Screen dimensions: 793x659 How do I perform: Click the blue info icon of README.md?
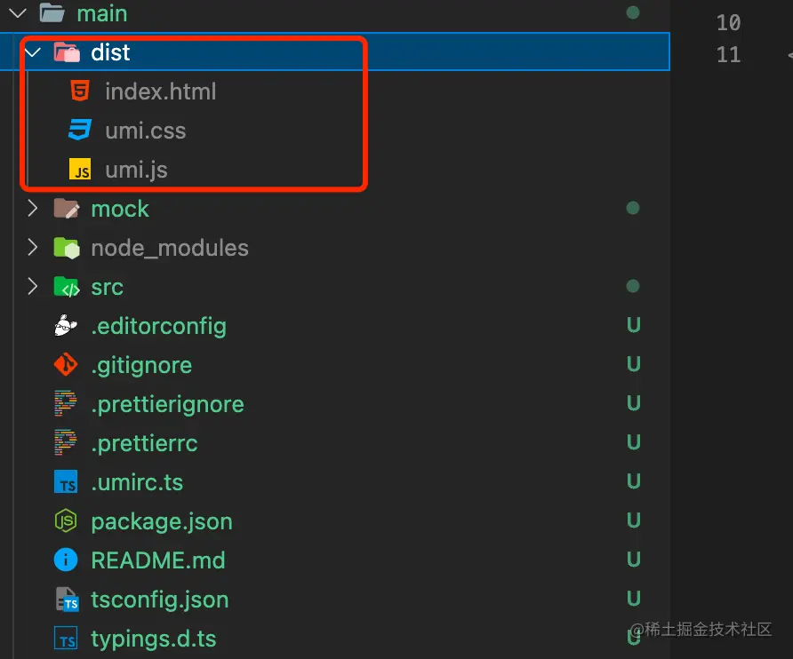coord(66,560)
